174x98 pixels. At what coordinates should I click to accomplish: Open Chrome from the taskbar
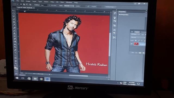tap(41, 79)
